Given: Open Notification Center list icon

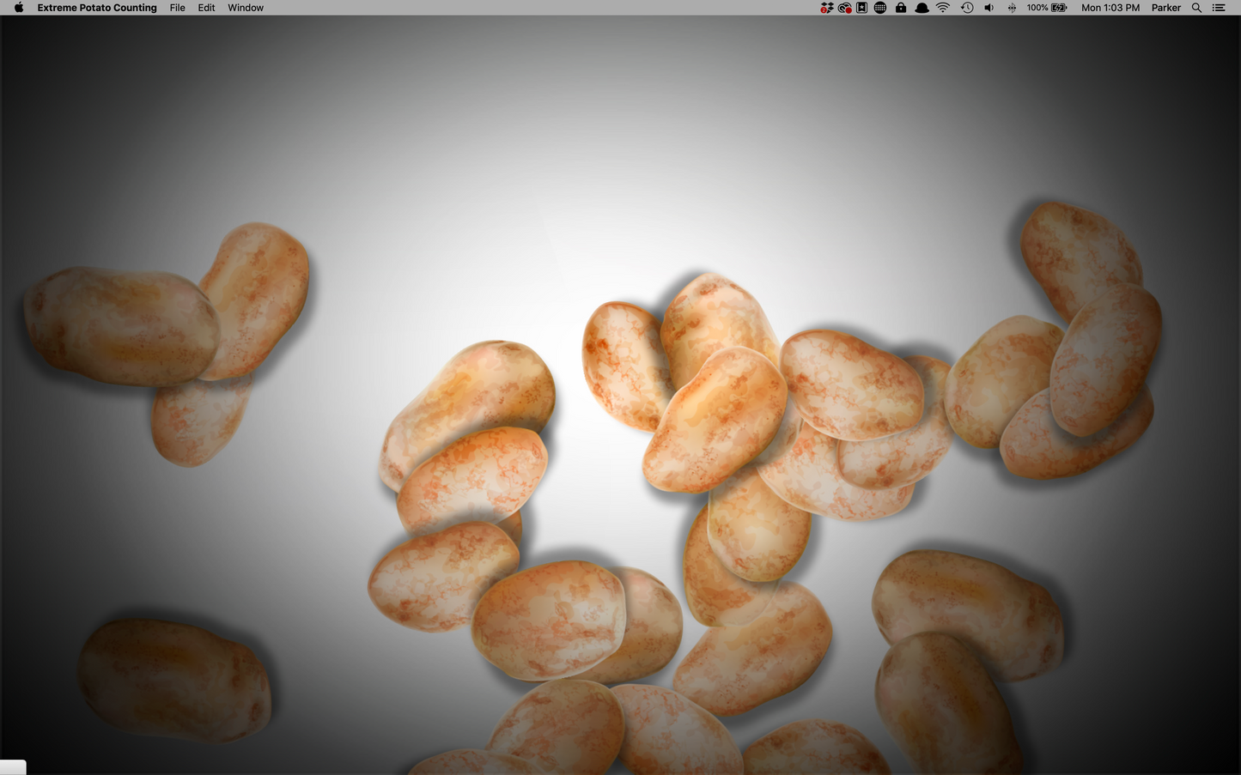Looking at the screenshot, I should coord(1219,8).
